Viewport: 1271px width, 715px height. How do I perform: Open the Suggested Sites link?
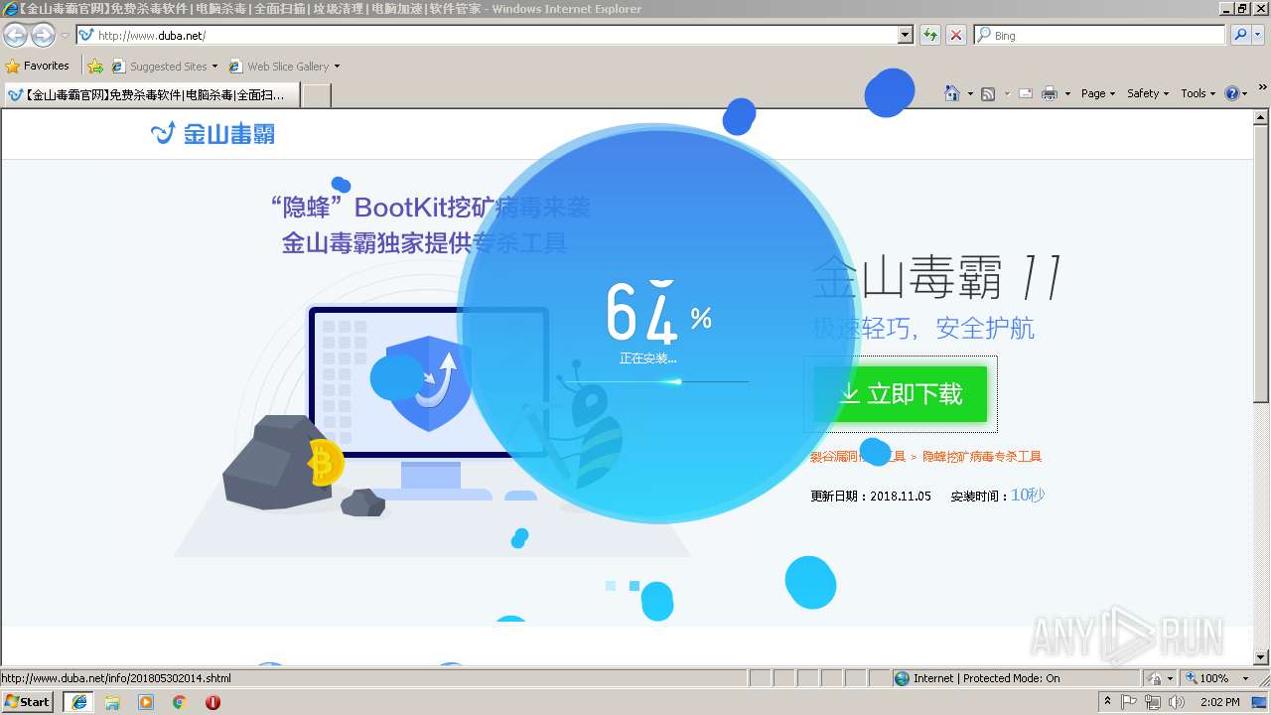tap(164, 67)
